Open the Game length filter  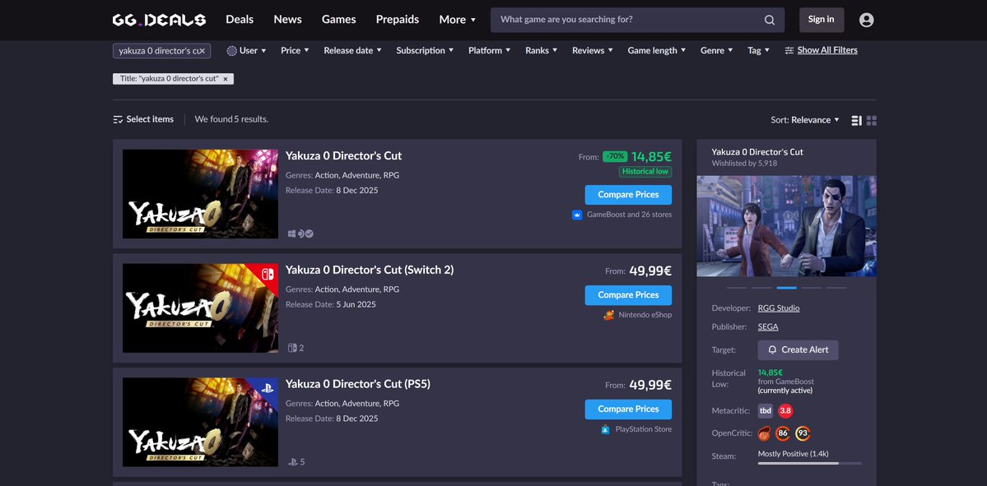pos(657,51)
